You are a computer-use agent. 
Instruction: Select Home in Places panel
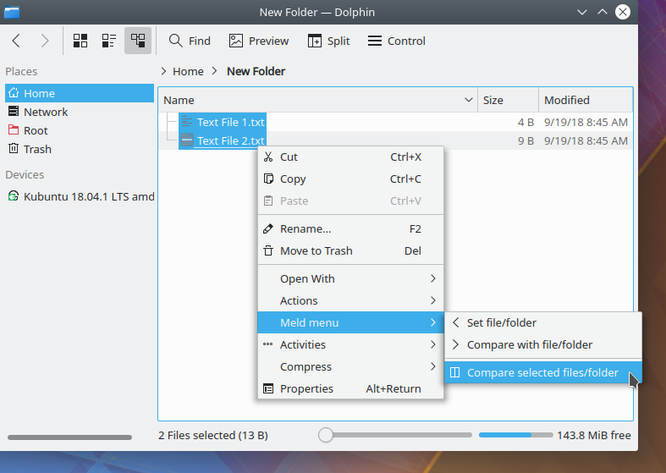pyautogui.click(x=80, y=93)
